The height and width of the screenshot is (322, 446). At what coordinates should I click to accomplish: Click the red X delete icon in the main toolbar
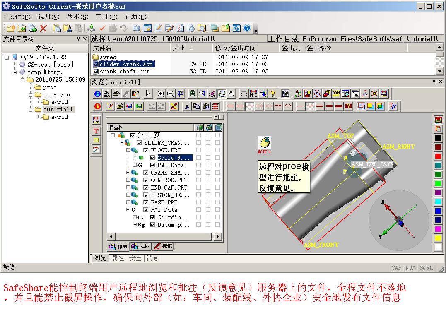(x=43, y=28)
